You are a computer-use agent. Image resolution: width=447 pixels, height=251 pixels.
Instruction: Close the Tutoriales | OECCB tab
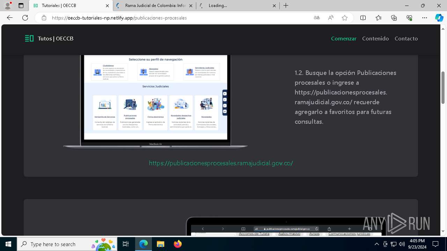click(x=107, y=6)
